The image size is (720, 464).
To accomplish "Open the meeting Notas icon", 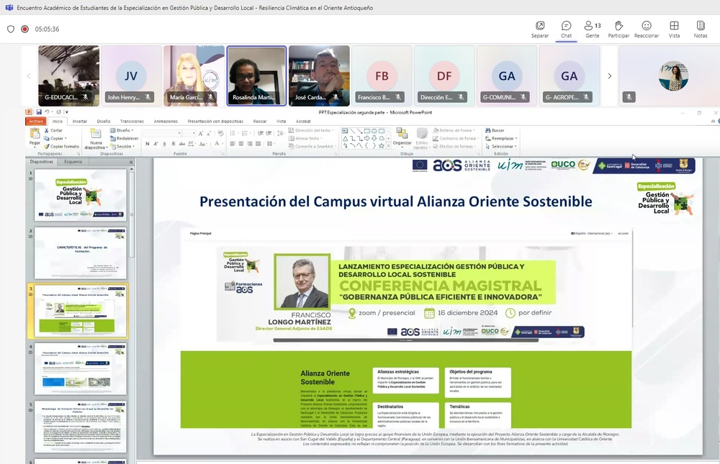I will [700, 28].
